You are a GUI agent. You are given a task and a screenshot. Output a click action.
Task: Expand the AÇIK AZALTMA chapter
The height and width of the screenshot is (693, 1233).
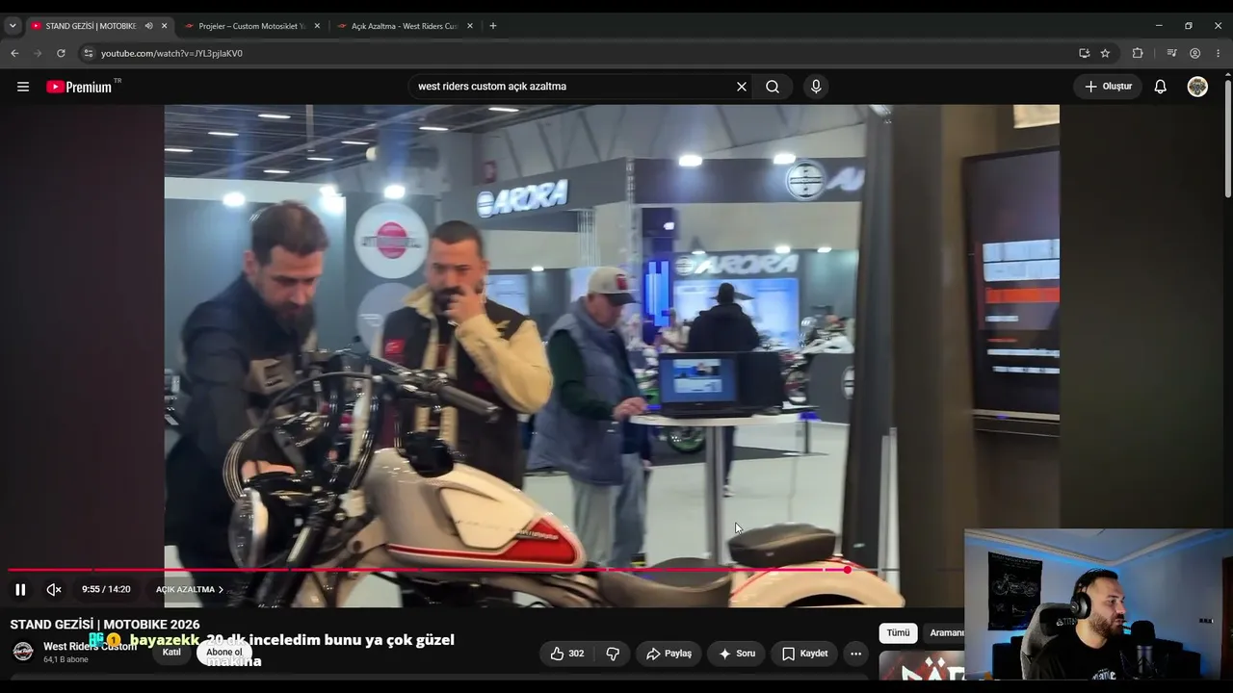190,590
